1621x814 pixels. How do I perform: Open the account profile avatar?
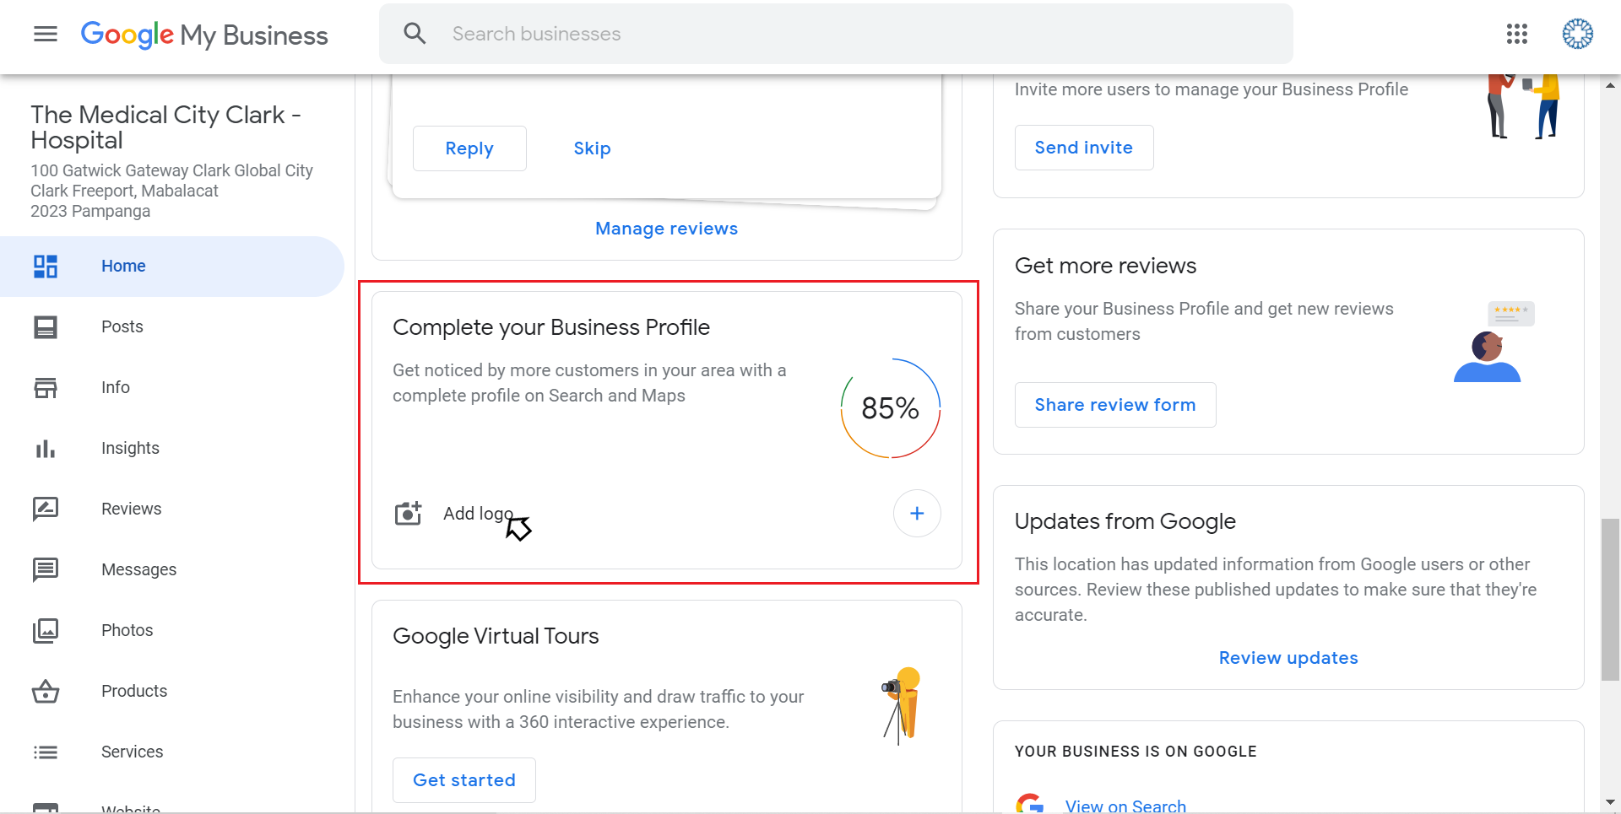tap(1576, 34)
